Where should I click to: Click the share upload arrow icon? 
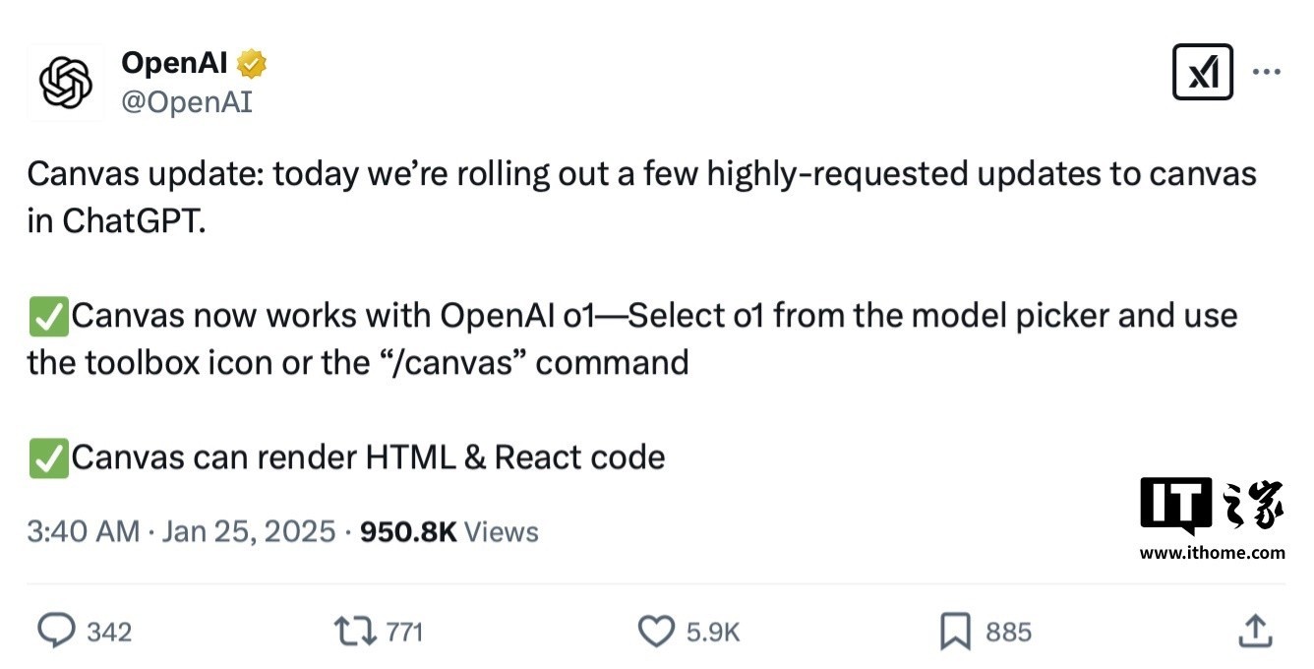(x=1255, y=631)
